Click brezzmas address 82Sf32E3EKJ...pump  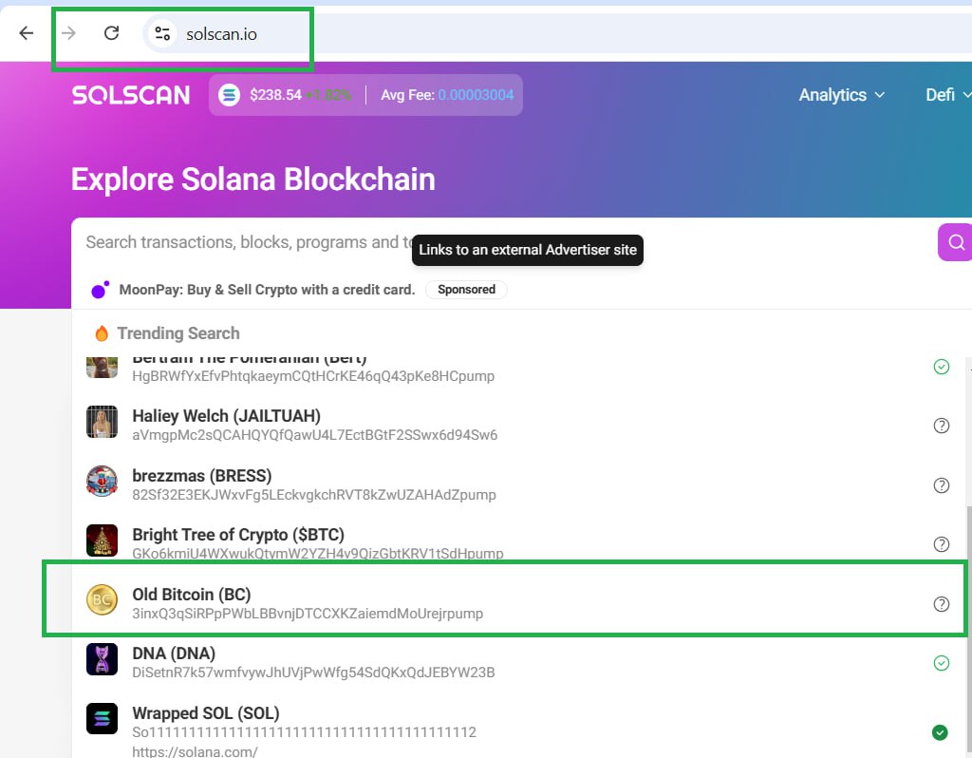313,495
